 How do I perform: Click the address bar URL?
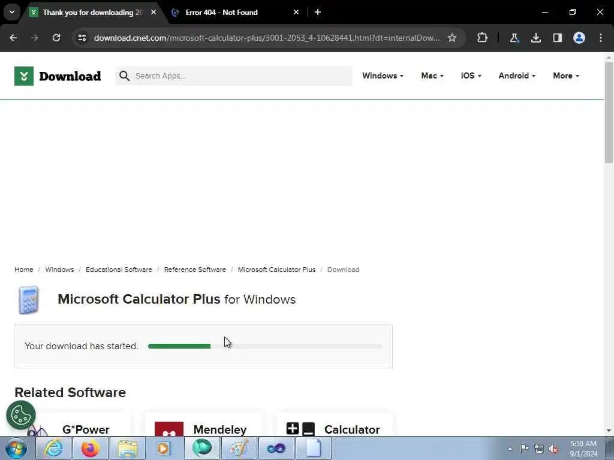coord(266,38)
